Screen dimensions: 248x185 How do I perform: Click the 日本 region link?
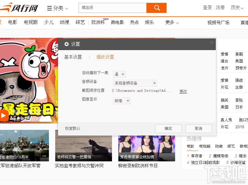pos(239,107)
